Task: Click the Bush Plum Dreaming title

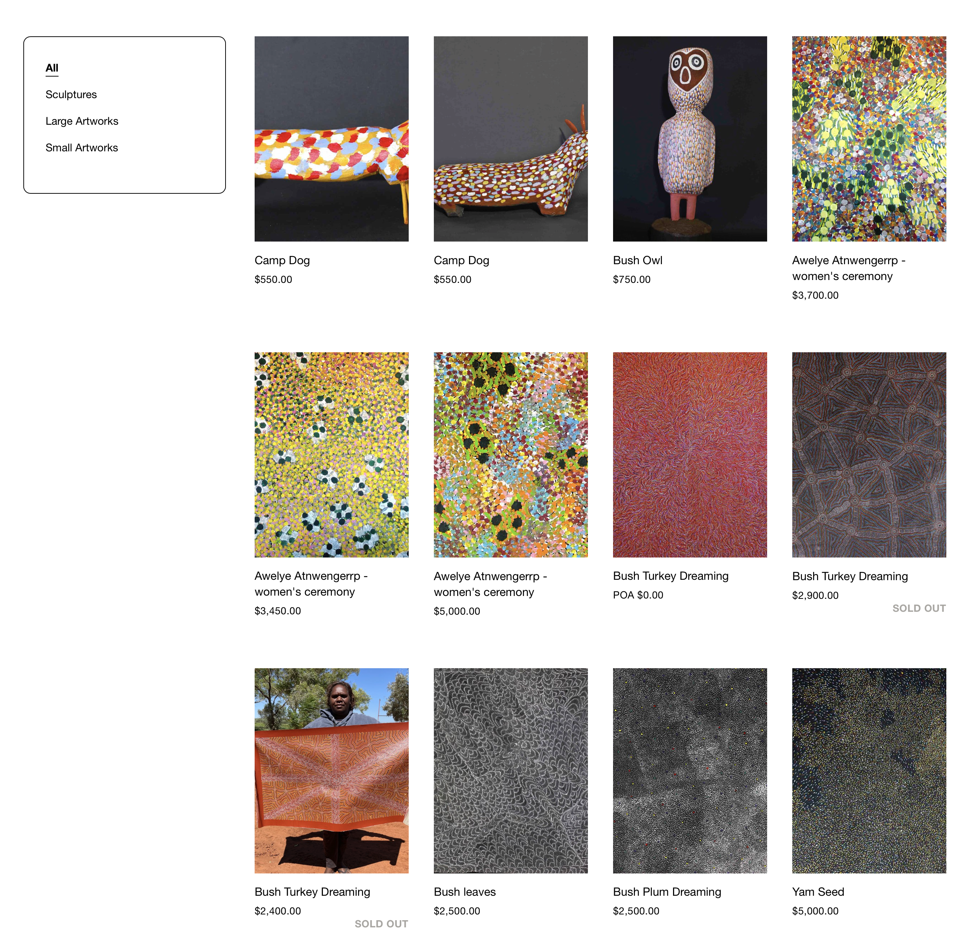Action: coord(667,892)
